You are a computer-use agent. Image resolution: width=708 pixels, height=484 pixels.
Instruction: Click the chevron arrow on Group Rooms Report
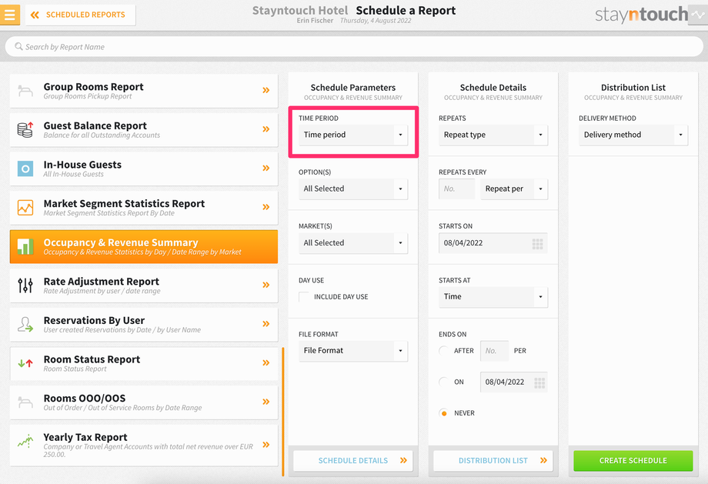tap(266, 90)
